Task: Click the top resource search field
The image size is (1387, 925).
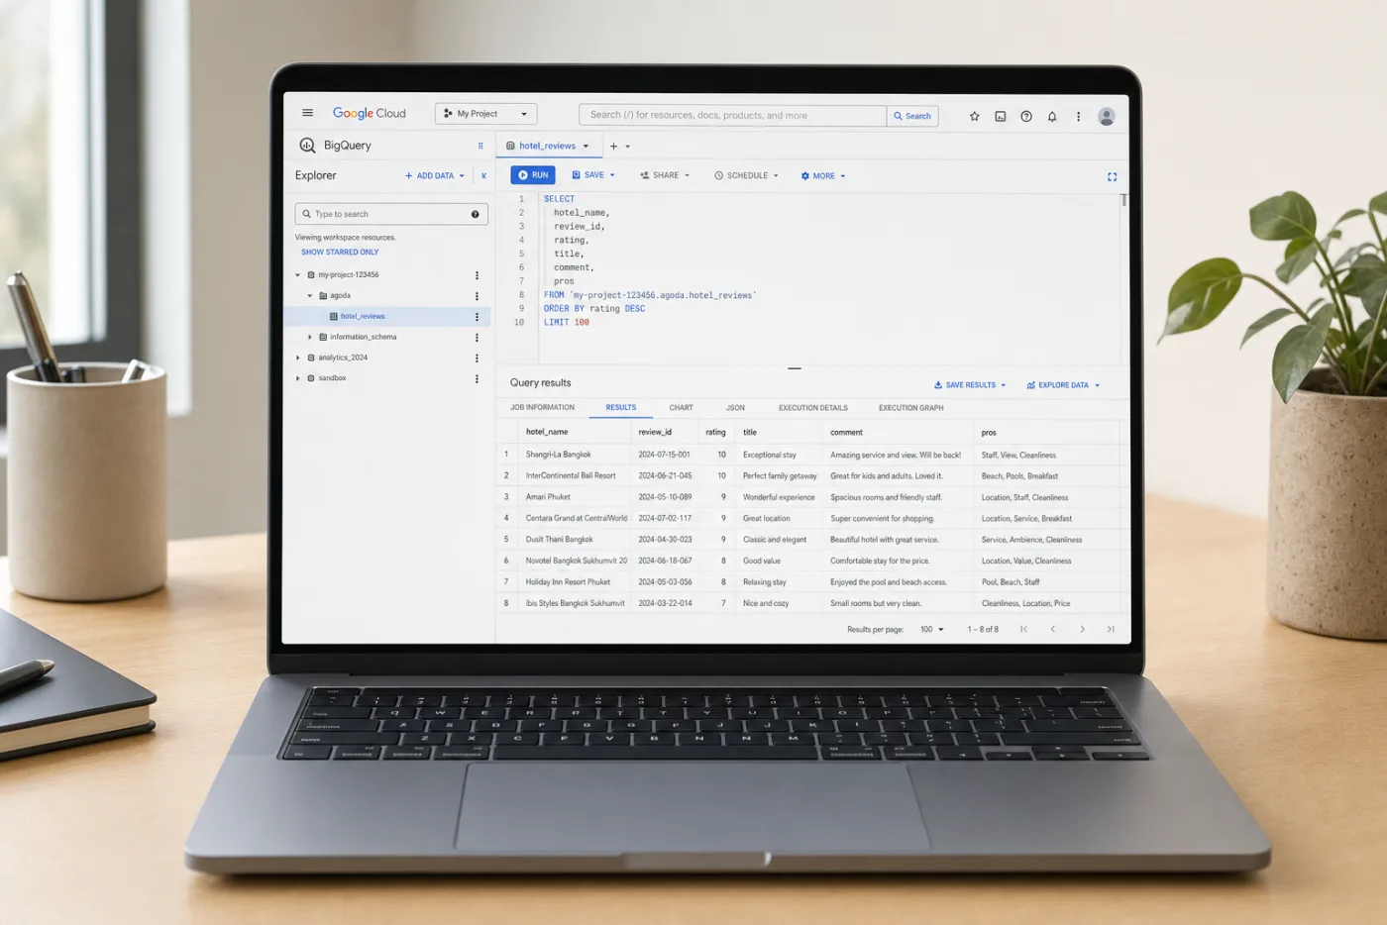Action: tap(732, 116)
